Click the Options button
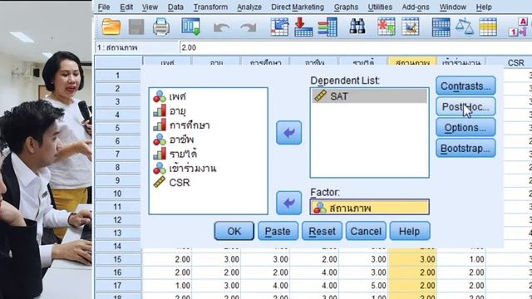This screenshot has height=299, width=532. pos(465,127)
